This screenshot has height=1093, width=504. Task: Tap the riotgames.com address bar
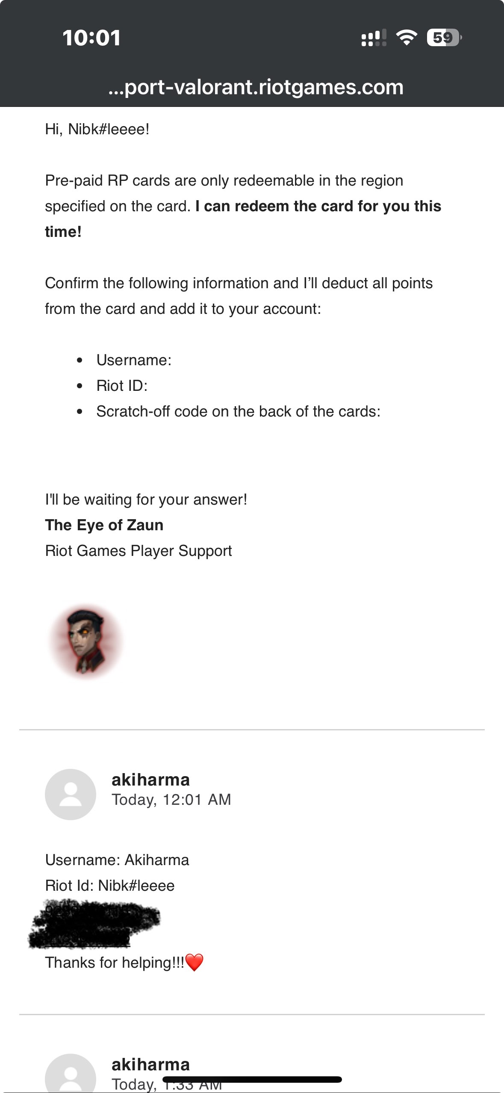click(x=256, y=87)
